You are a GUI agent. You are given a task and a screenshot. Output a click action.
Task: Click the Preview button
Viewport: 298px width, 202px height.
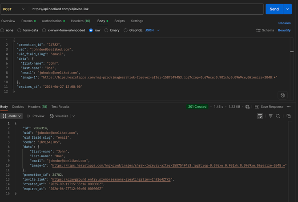coord(36,116)
